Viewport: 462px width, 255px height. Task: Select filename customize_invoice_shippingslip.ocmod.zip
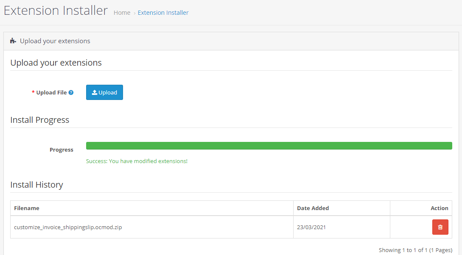point(68,227)
